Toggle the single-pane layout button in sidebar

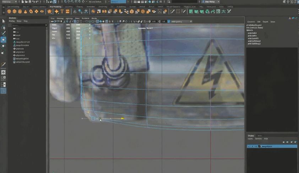(x=3, y=72)
